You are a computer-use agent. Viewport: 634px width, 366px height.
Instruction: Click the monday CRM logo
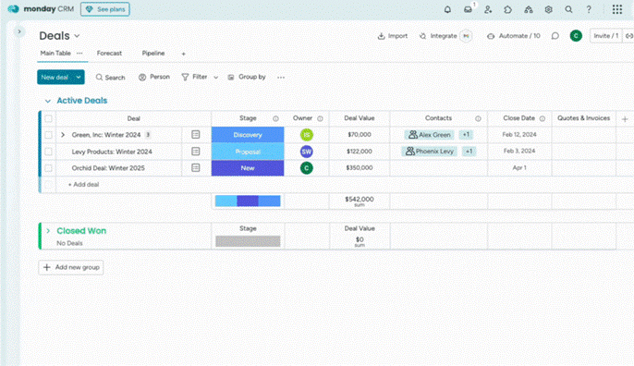(x=41, y=9)
